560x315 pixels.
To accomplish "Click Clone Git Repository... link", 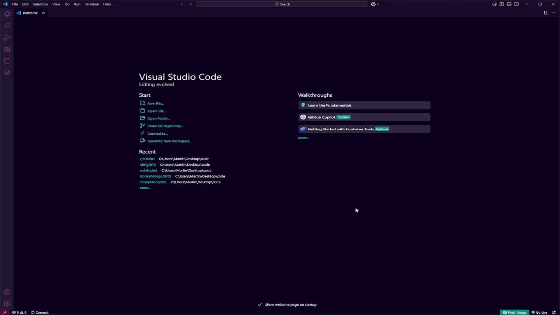I will (165, 126).
